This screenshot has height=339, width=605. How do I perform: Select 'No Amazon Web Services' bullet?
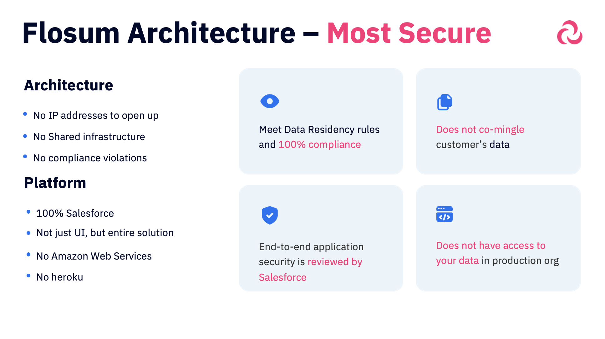(94, 256)
